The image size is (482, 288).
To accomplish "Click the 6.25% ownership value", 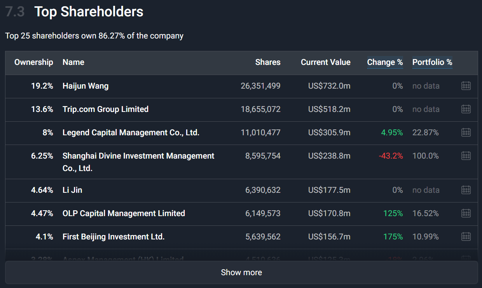I will pos(42,156).
